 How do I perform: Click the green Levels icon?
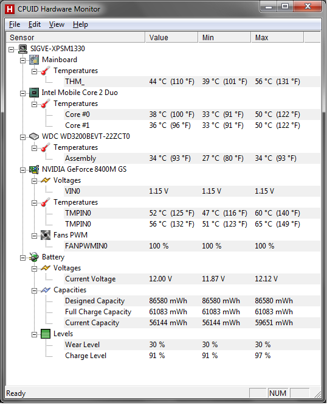(46, 334)
